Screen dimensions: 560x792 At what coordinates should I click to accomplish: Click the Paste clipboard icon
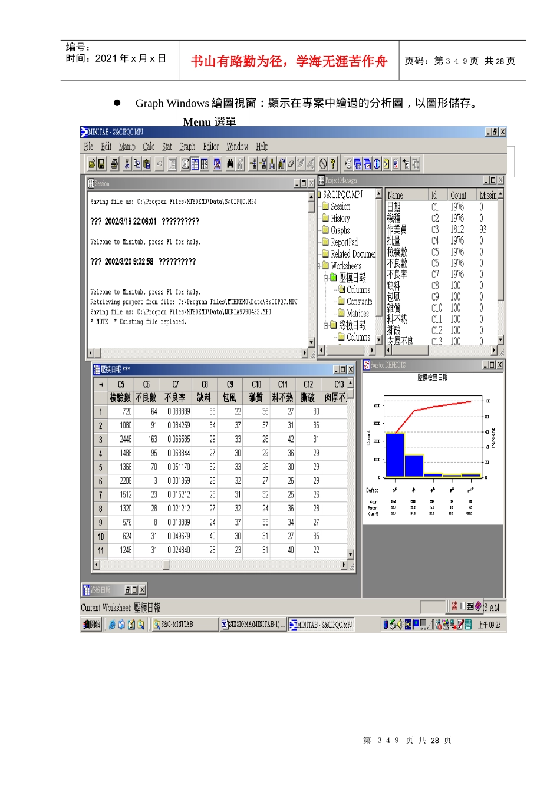click(146, 164)
